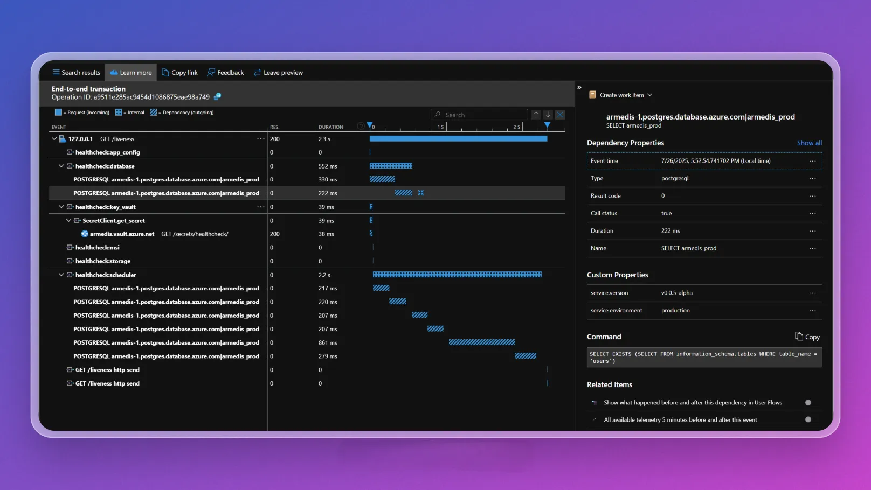Click the Request (incoming) legend swatch
Image resolution: width=871 pixels, height=490 pixels.
point(58,113)
